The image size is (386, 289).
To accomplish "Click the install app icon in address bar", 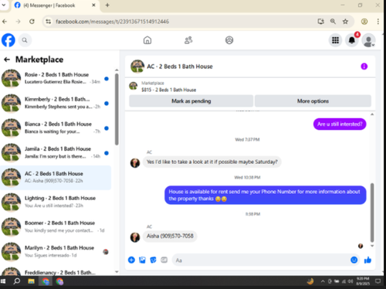I will pyautogui.click(x=320, y=22).
